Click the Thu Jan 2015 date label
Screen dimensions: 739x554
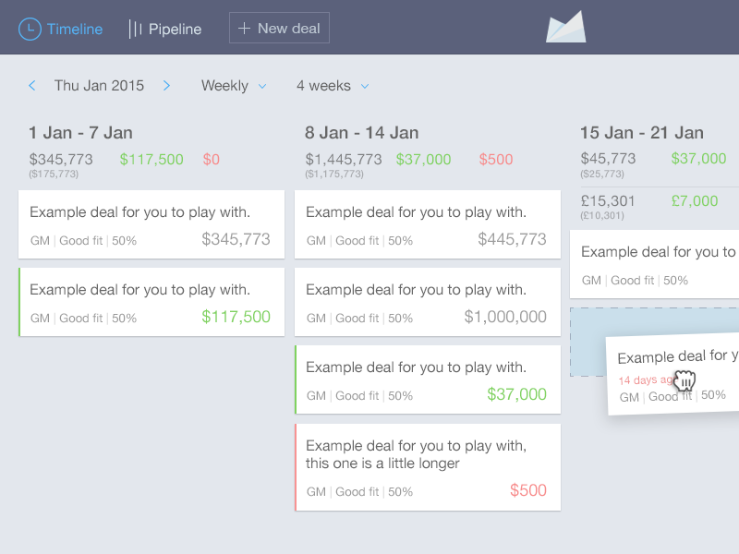click(x=99, y=86)
